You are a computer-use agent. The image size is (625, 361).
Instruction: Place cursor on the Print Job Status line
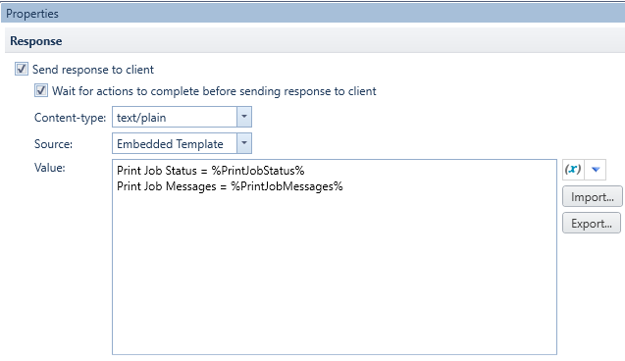(x=210, y=171)
